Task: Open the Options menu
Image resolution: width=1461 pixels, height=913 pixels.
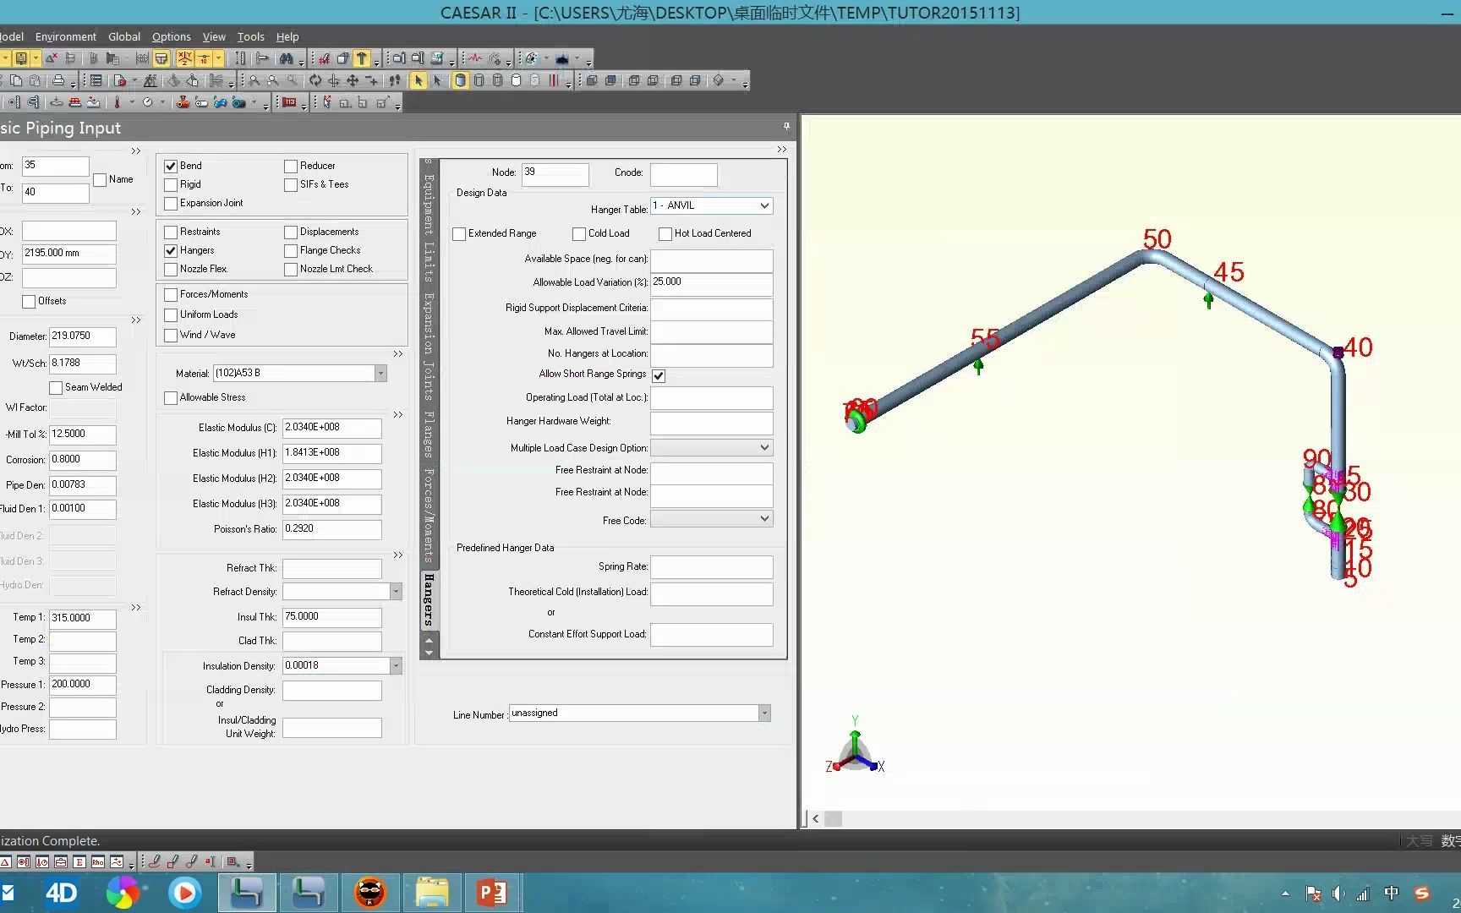Action: [x=171, y=36]
